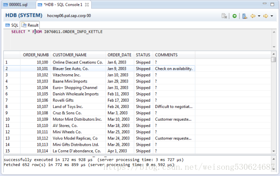The image size is (280, 176).
Task: Click the 'HDB (SYSTEM)' header title
Action: point(24,15)
